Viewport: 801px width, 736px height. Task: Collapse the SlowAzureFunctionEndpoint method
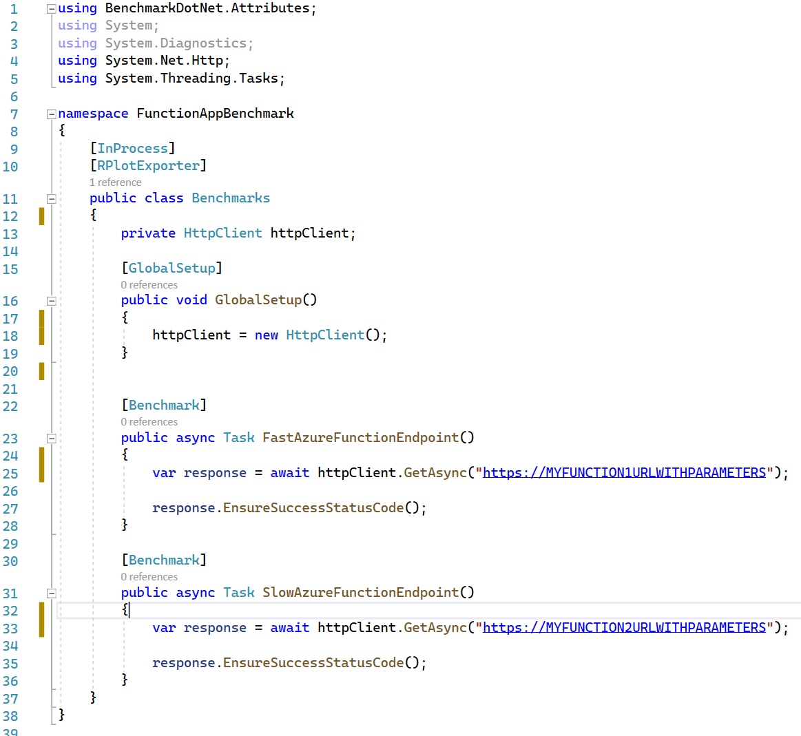click(x=51, y=593)
